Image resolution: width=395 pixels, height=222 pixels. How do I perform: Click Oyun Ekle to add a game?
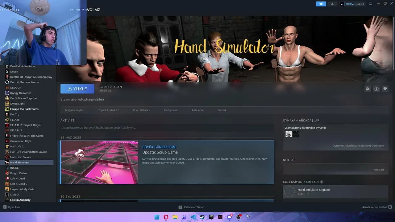12,207
